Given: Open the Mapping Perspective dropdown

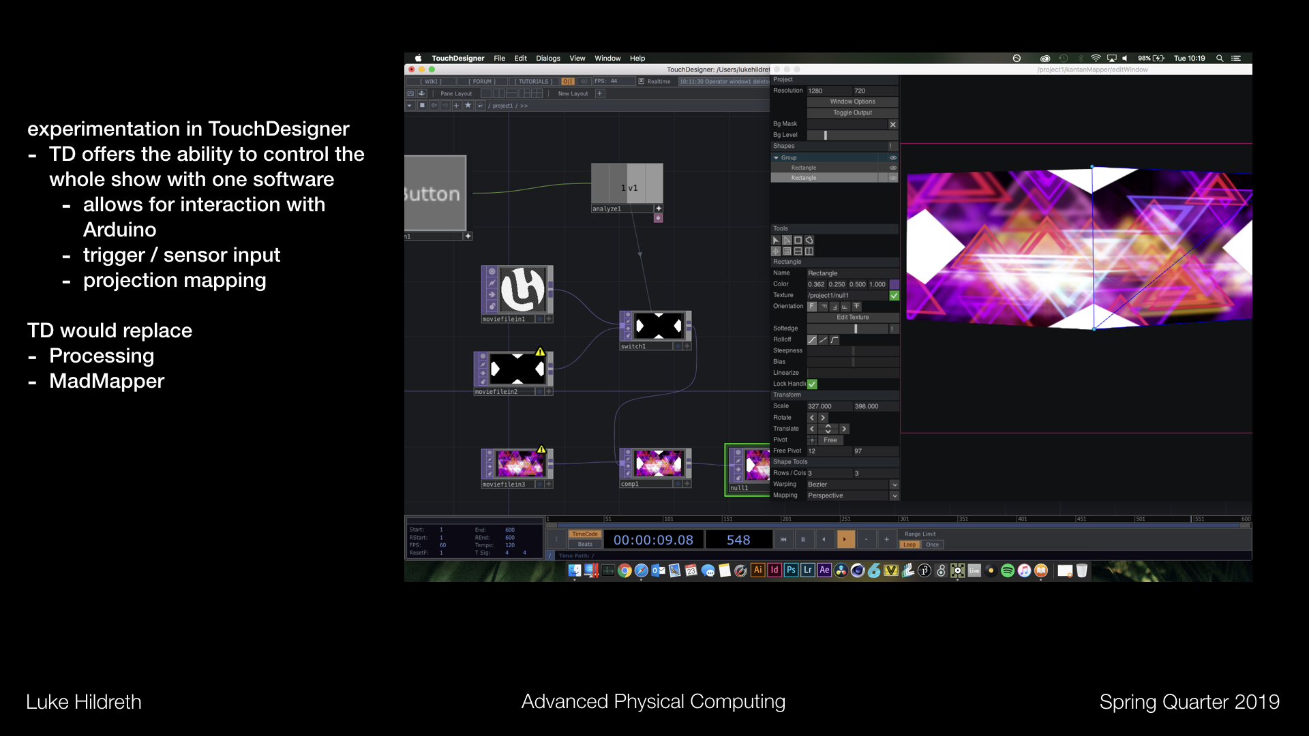Looking at the screenshot, I should click(x=894, y=495).
